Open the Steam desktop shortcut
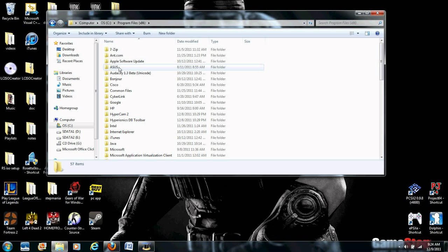Image resolution: width=448 pixels, height=252 pixels. click(x=96, y=221)
